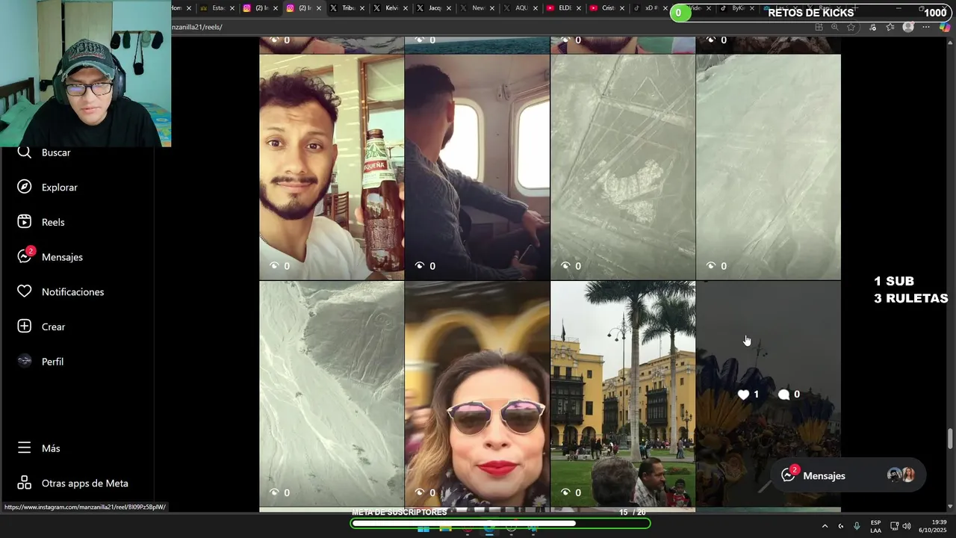Click the zoom magnifier in address bar
Screen dimensions: 956x538
(x=835, y=27)
